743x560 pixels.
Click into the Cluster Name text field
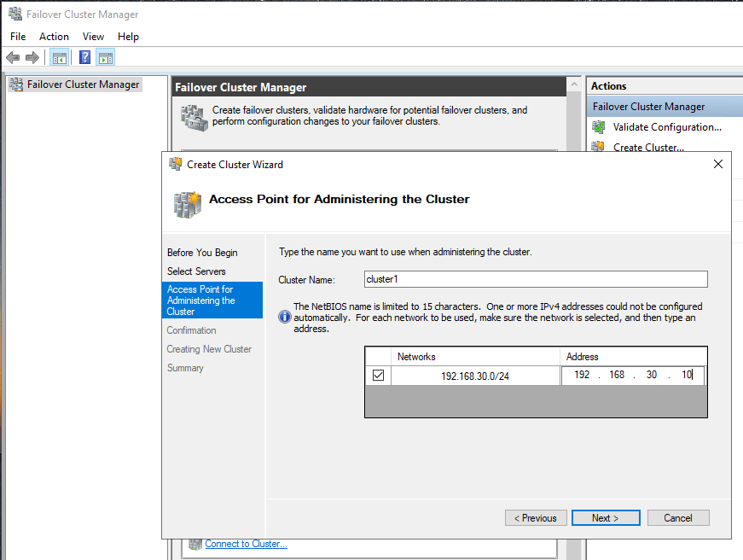[x=535, y=279]
